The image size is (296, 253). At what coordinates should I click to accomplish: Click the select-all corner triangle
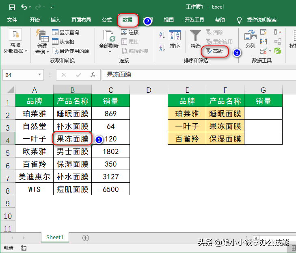[11, 90]
